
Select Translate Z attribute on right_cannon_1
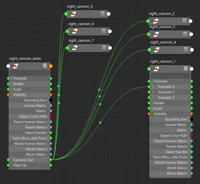(x=166, y=98)
